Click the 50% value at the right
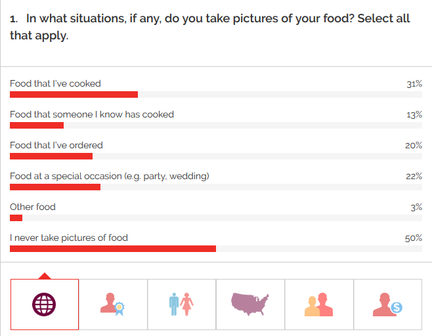Image resolution: width=432 pixels, height=336 pixels. (413, 238)
